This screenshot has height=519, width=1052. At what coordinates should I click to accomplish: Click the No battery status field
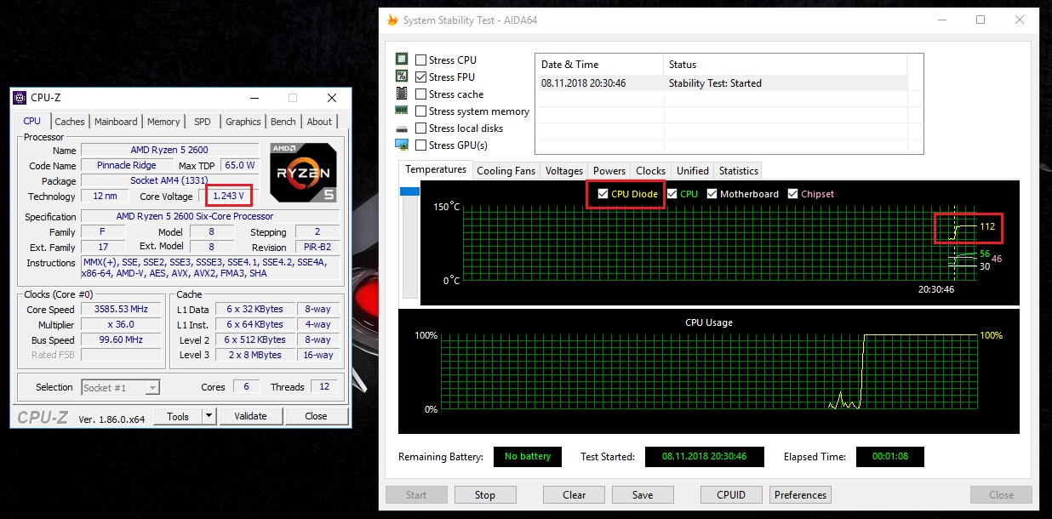tap(528, 456)
